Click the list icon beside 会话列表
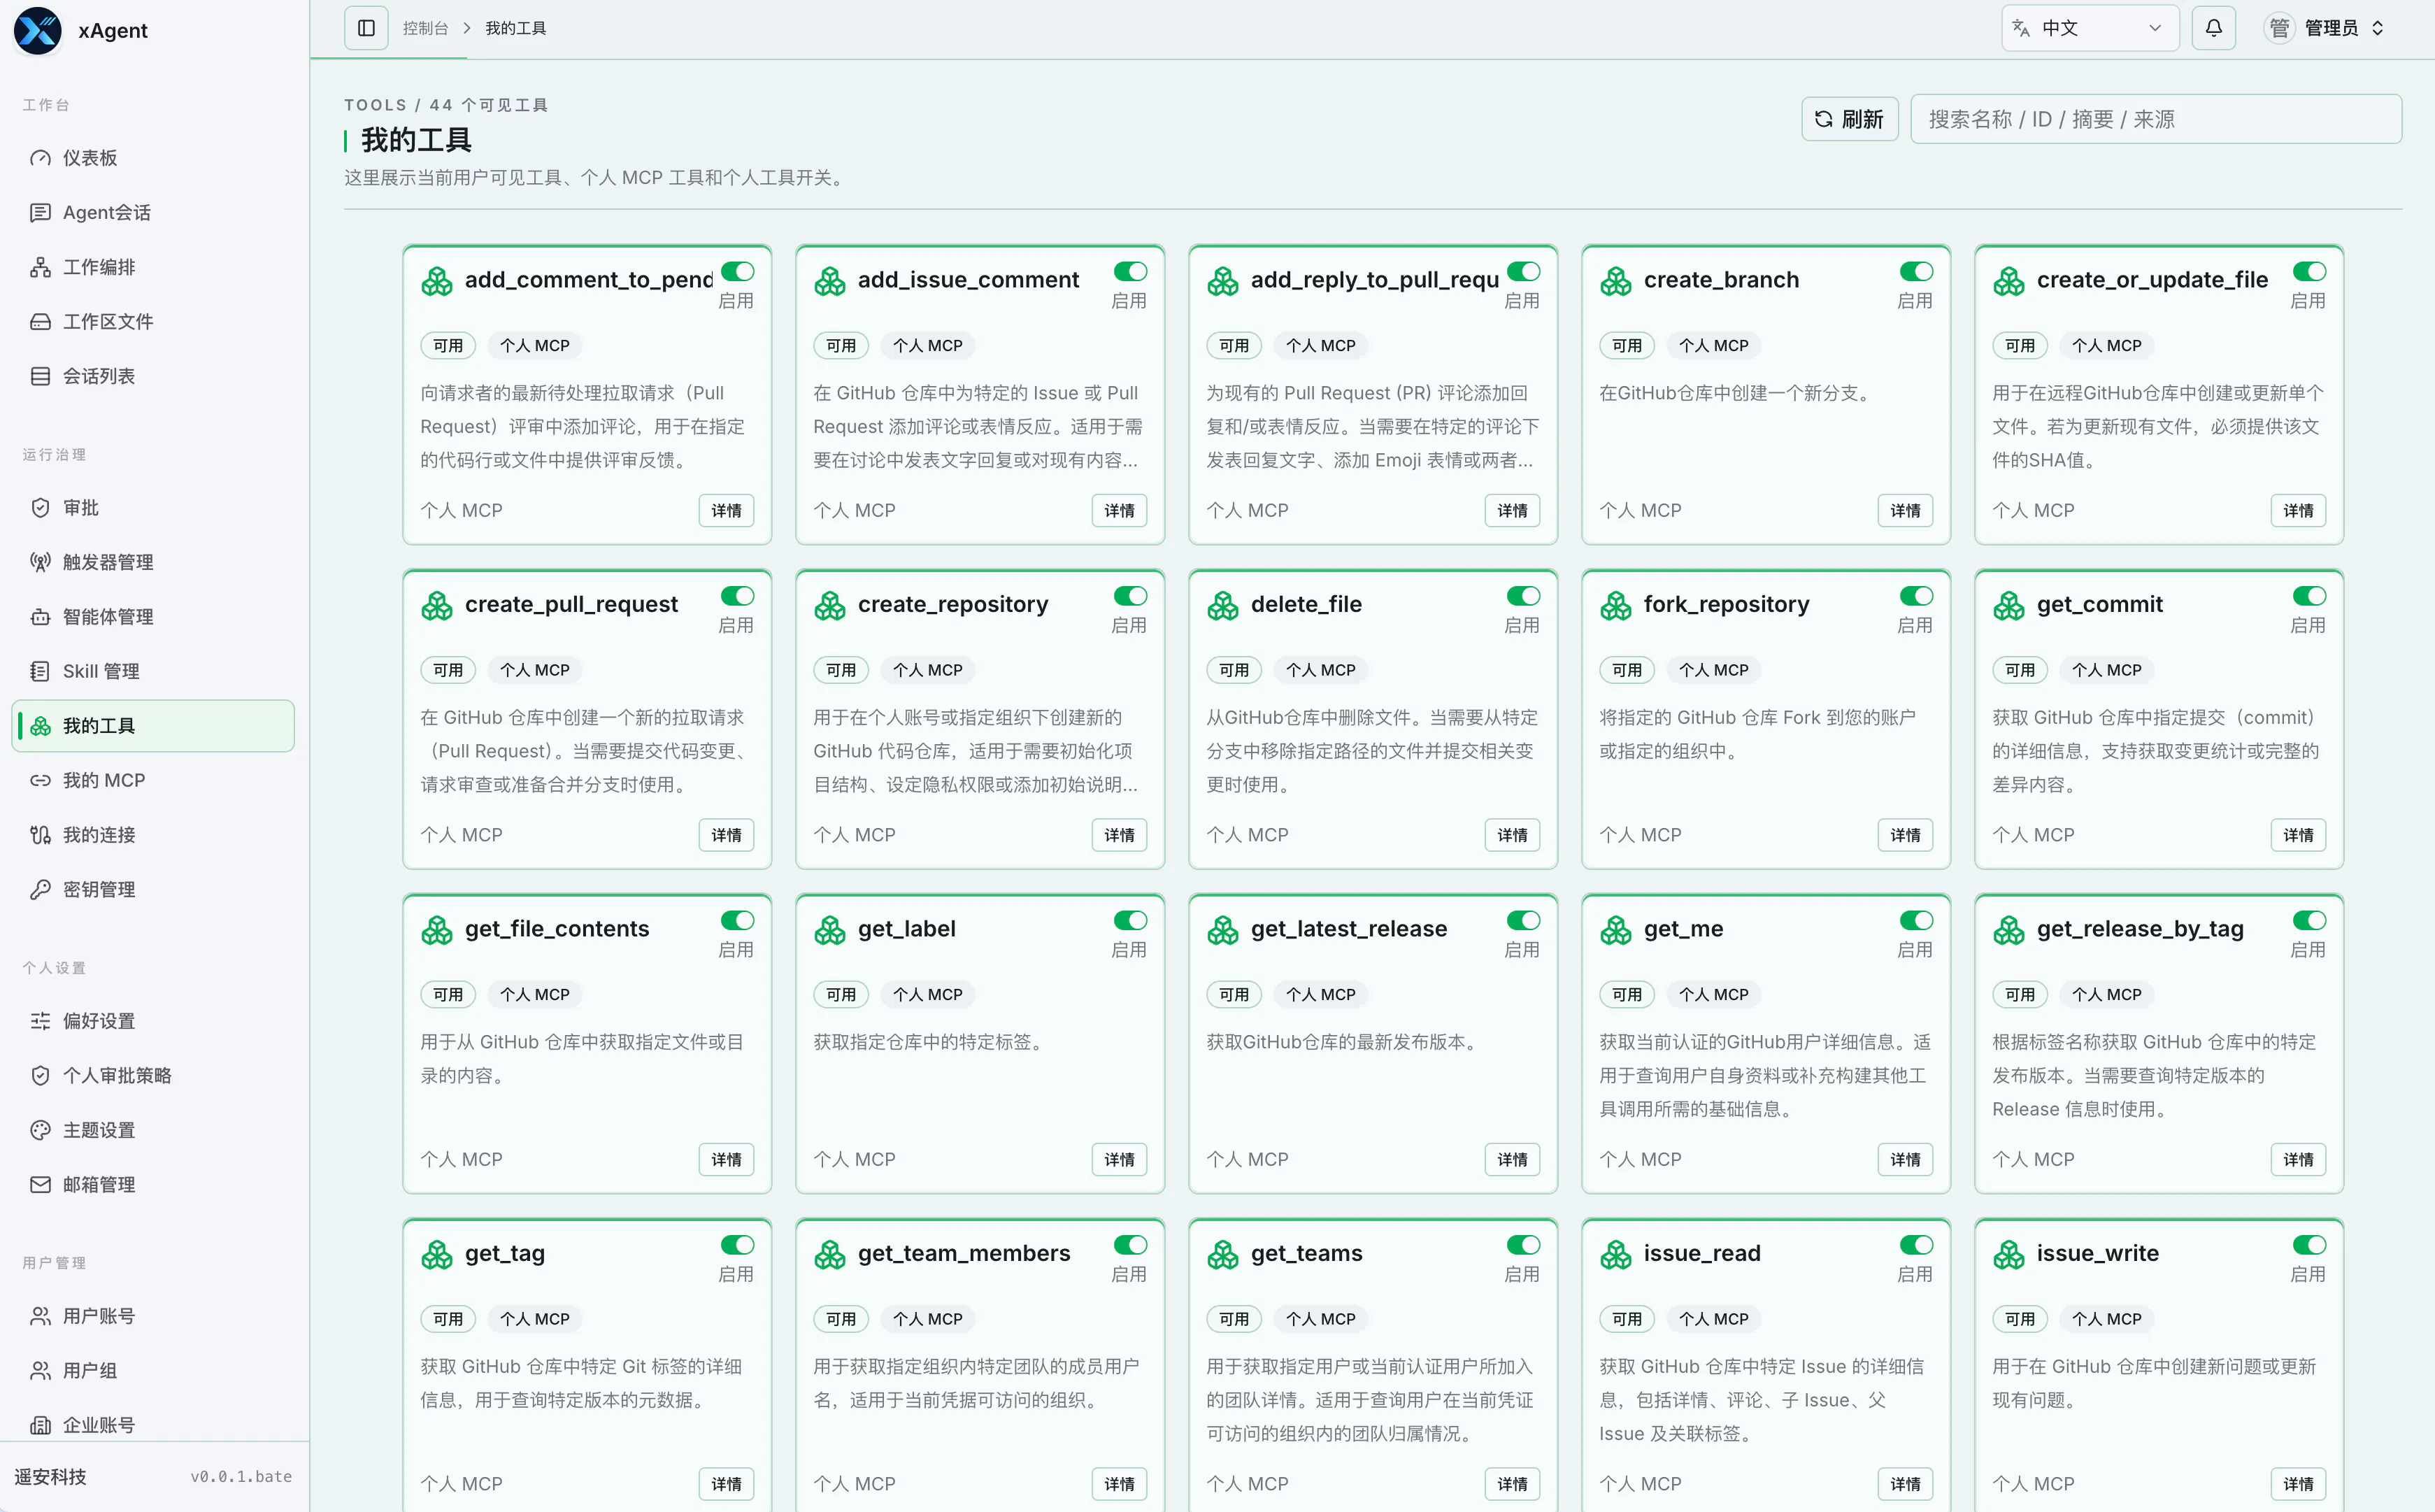Viewport: 2435px width, 1512px height. (40, 376)
